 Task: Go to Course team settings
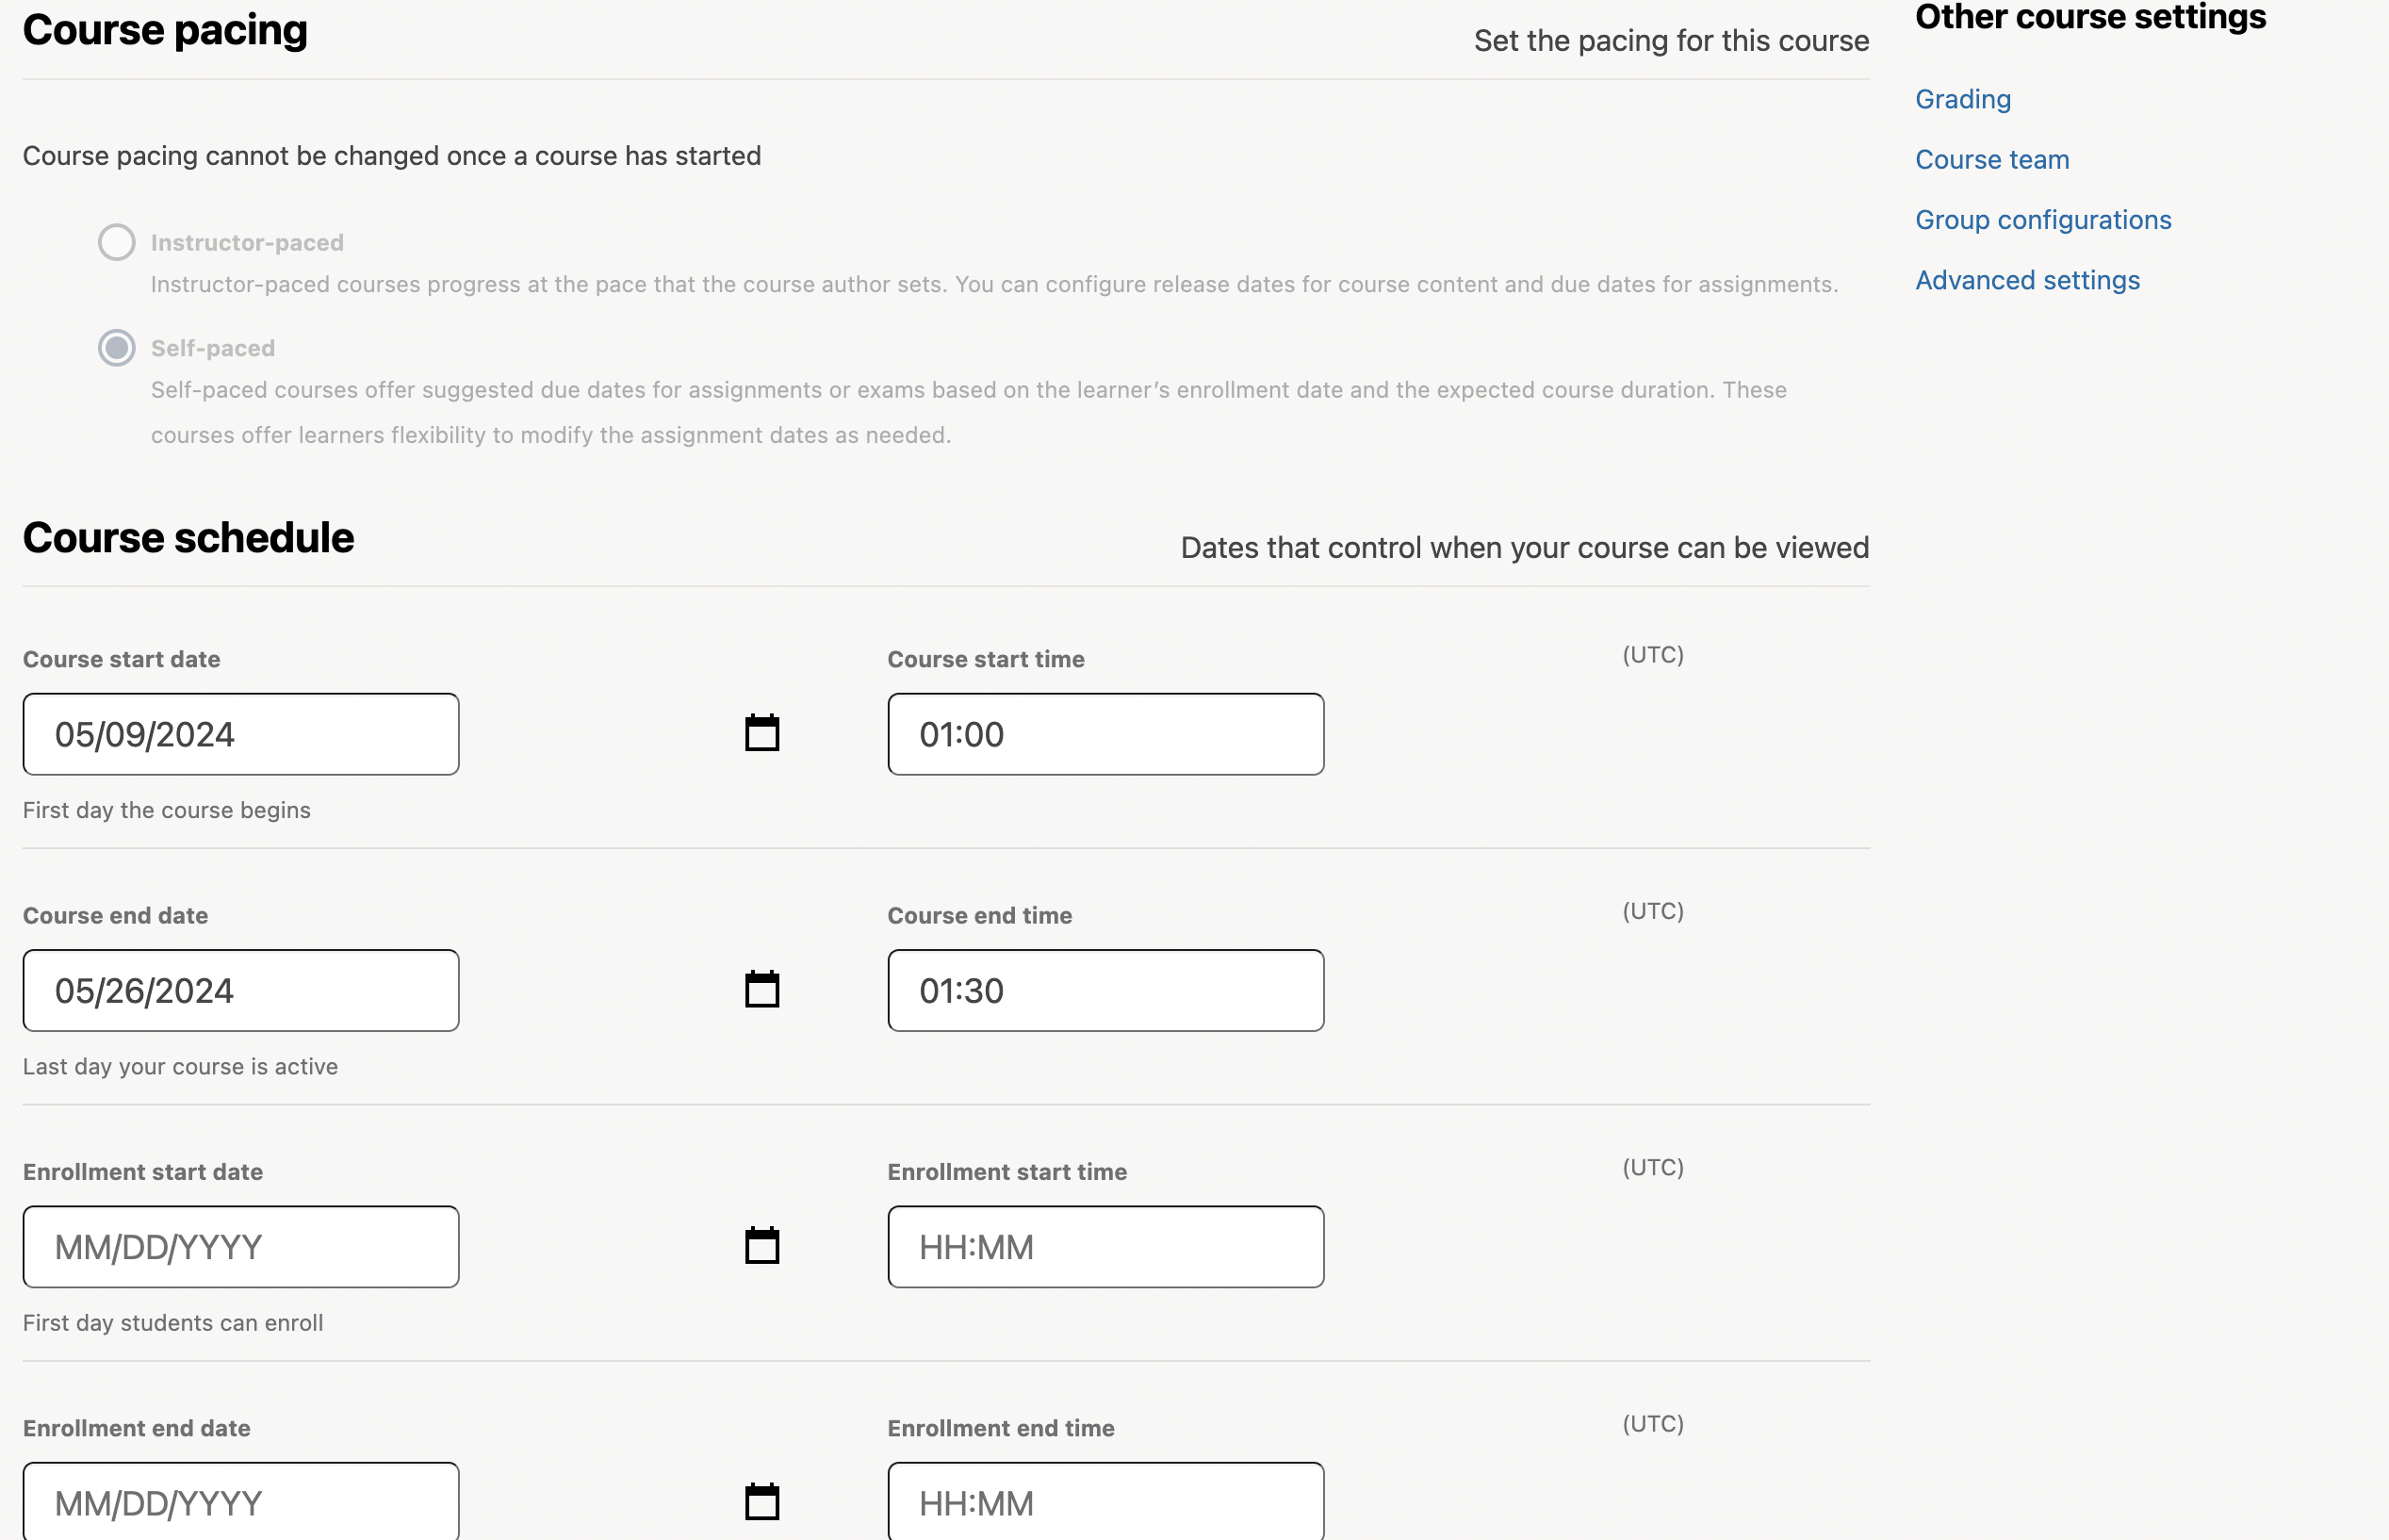point(1991,160)
